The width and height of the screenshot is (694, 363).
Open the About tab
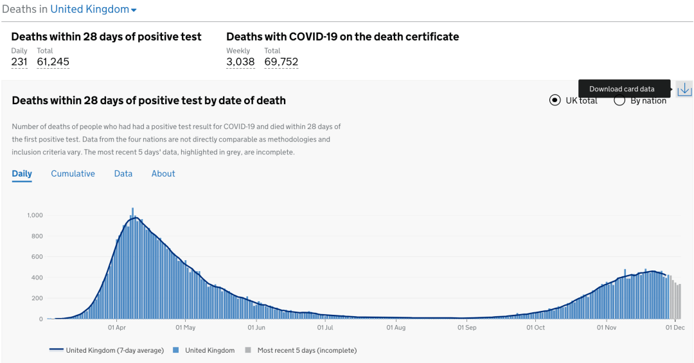[163, 173]
